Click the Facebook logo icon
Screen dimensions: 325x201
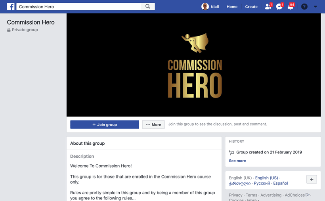coord(10,7)
